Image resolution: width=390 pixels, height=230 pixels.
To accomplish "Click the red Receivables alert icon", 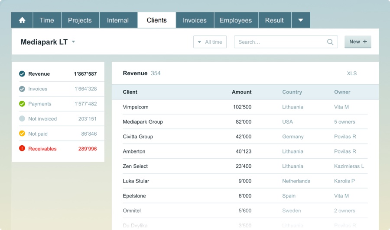I will pyautogui.click(x=22, y=149).
